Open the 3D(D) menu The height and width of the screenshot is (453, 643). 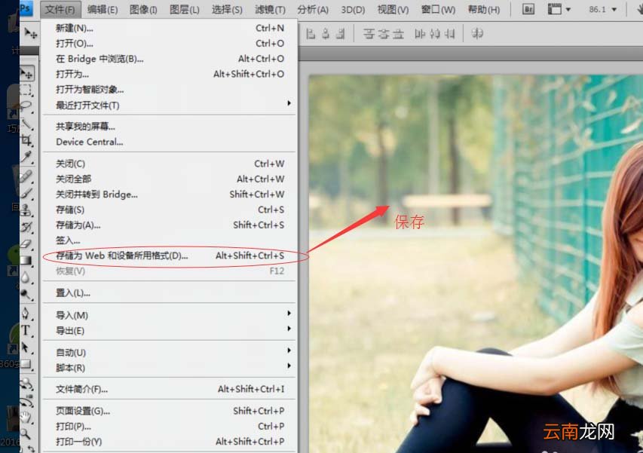tap(353, 10)
